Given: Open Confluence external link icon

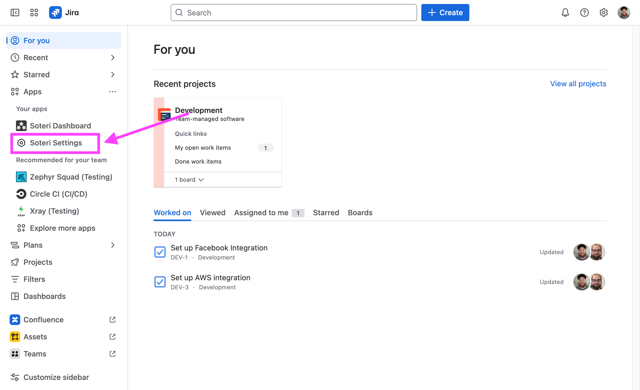Looking at the screenshot, I should [113, 320].
